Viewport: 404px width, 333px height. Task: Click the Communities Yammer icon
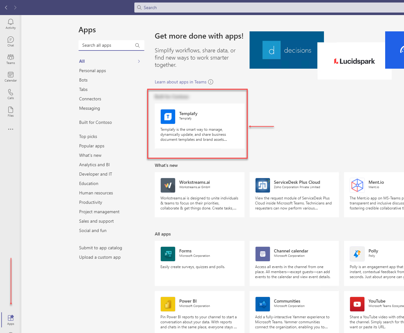(x=263, y=304)
